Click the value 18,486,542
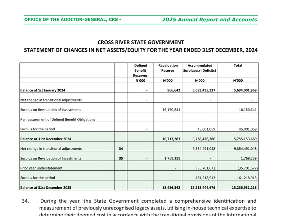This screenshot has width=288, height=216. [171, 188]
